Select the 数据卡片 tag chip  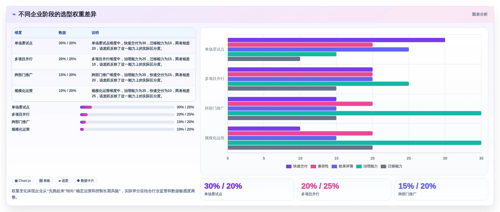click(85, 181)
